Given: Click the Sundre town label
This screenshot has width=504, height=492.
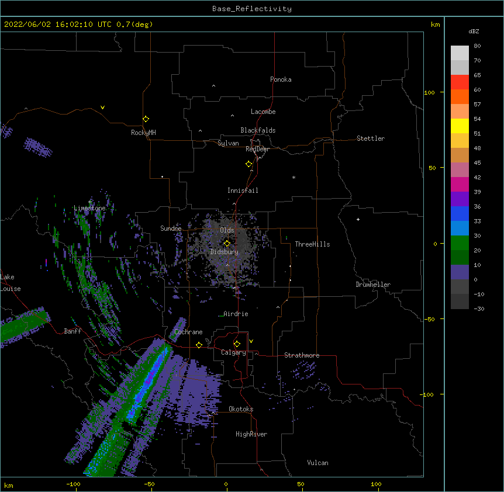Looking at the screenshot, I should [x=171, y=228].
